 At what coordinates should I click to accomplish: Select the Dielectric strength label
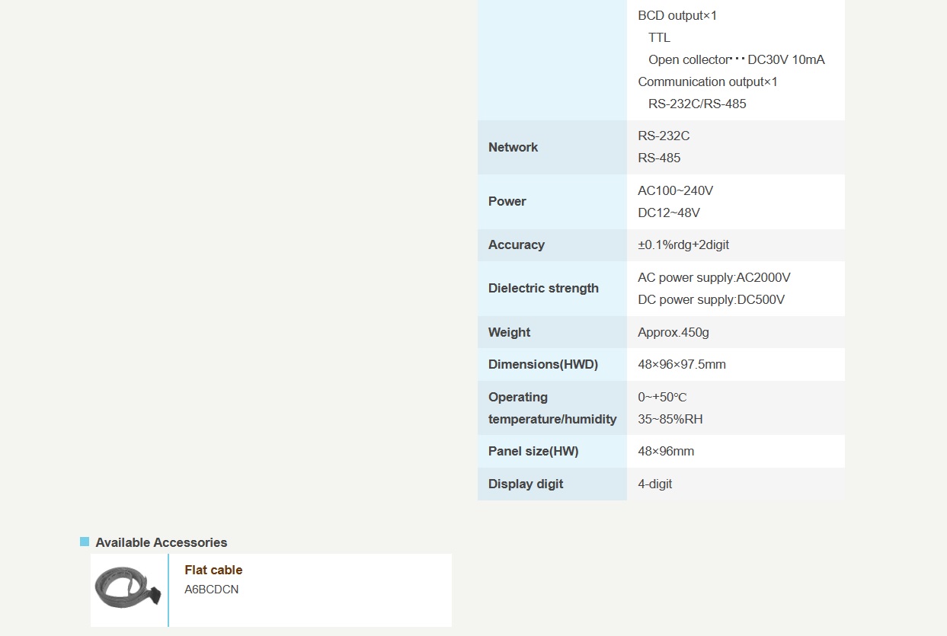click(x=543, y=288)
